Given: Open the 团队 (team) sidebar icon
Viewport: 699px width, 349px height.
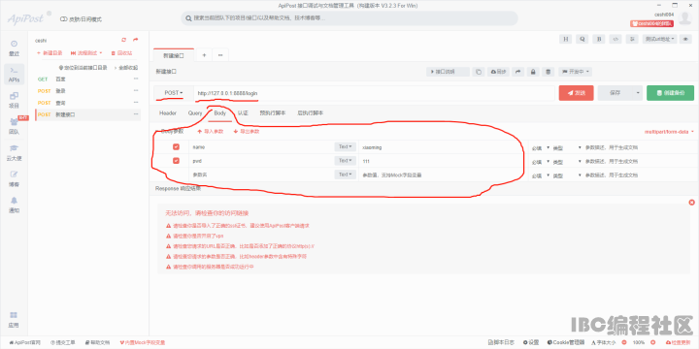Looking at the screenshot, I should (x=15, y=126).
